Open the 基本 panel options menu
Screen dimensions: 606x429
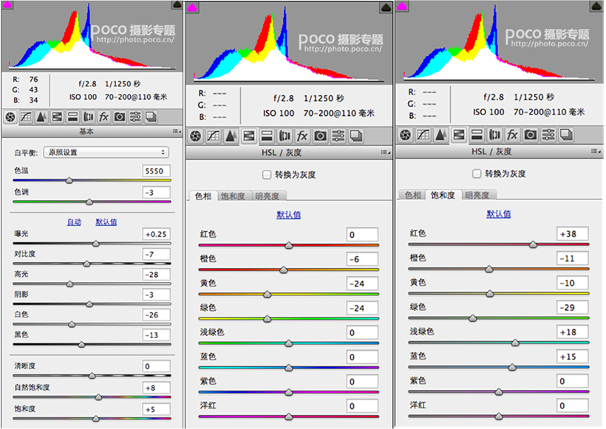coord(176,131)
